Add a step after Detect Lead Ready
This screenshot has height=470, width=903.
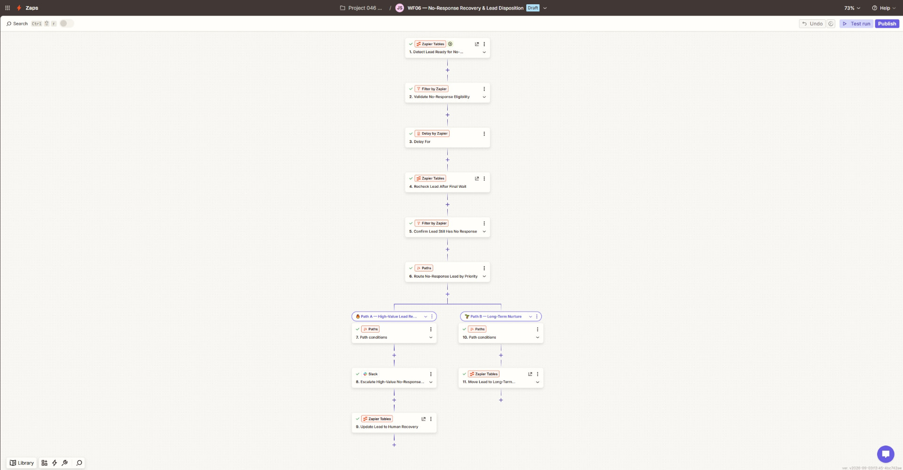(x=447, y=70)
